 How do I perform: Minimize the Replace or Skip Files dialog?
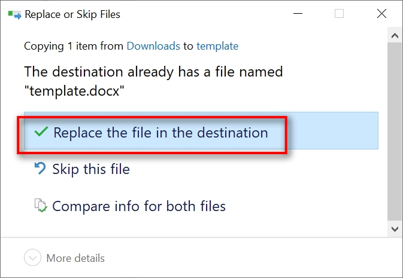pyautogui.click(x=298, y=14)
